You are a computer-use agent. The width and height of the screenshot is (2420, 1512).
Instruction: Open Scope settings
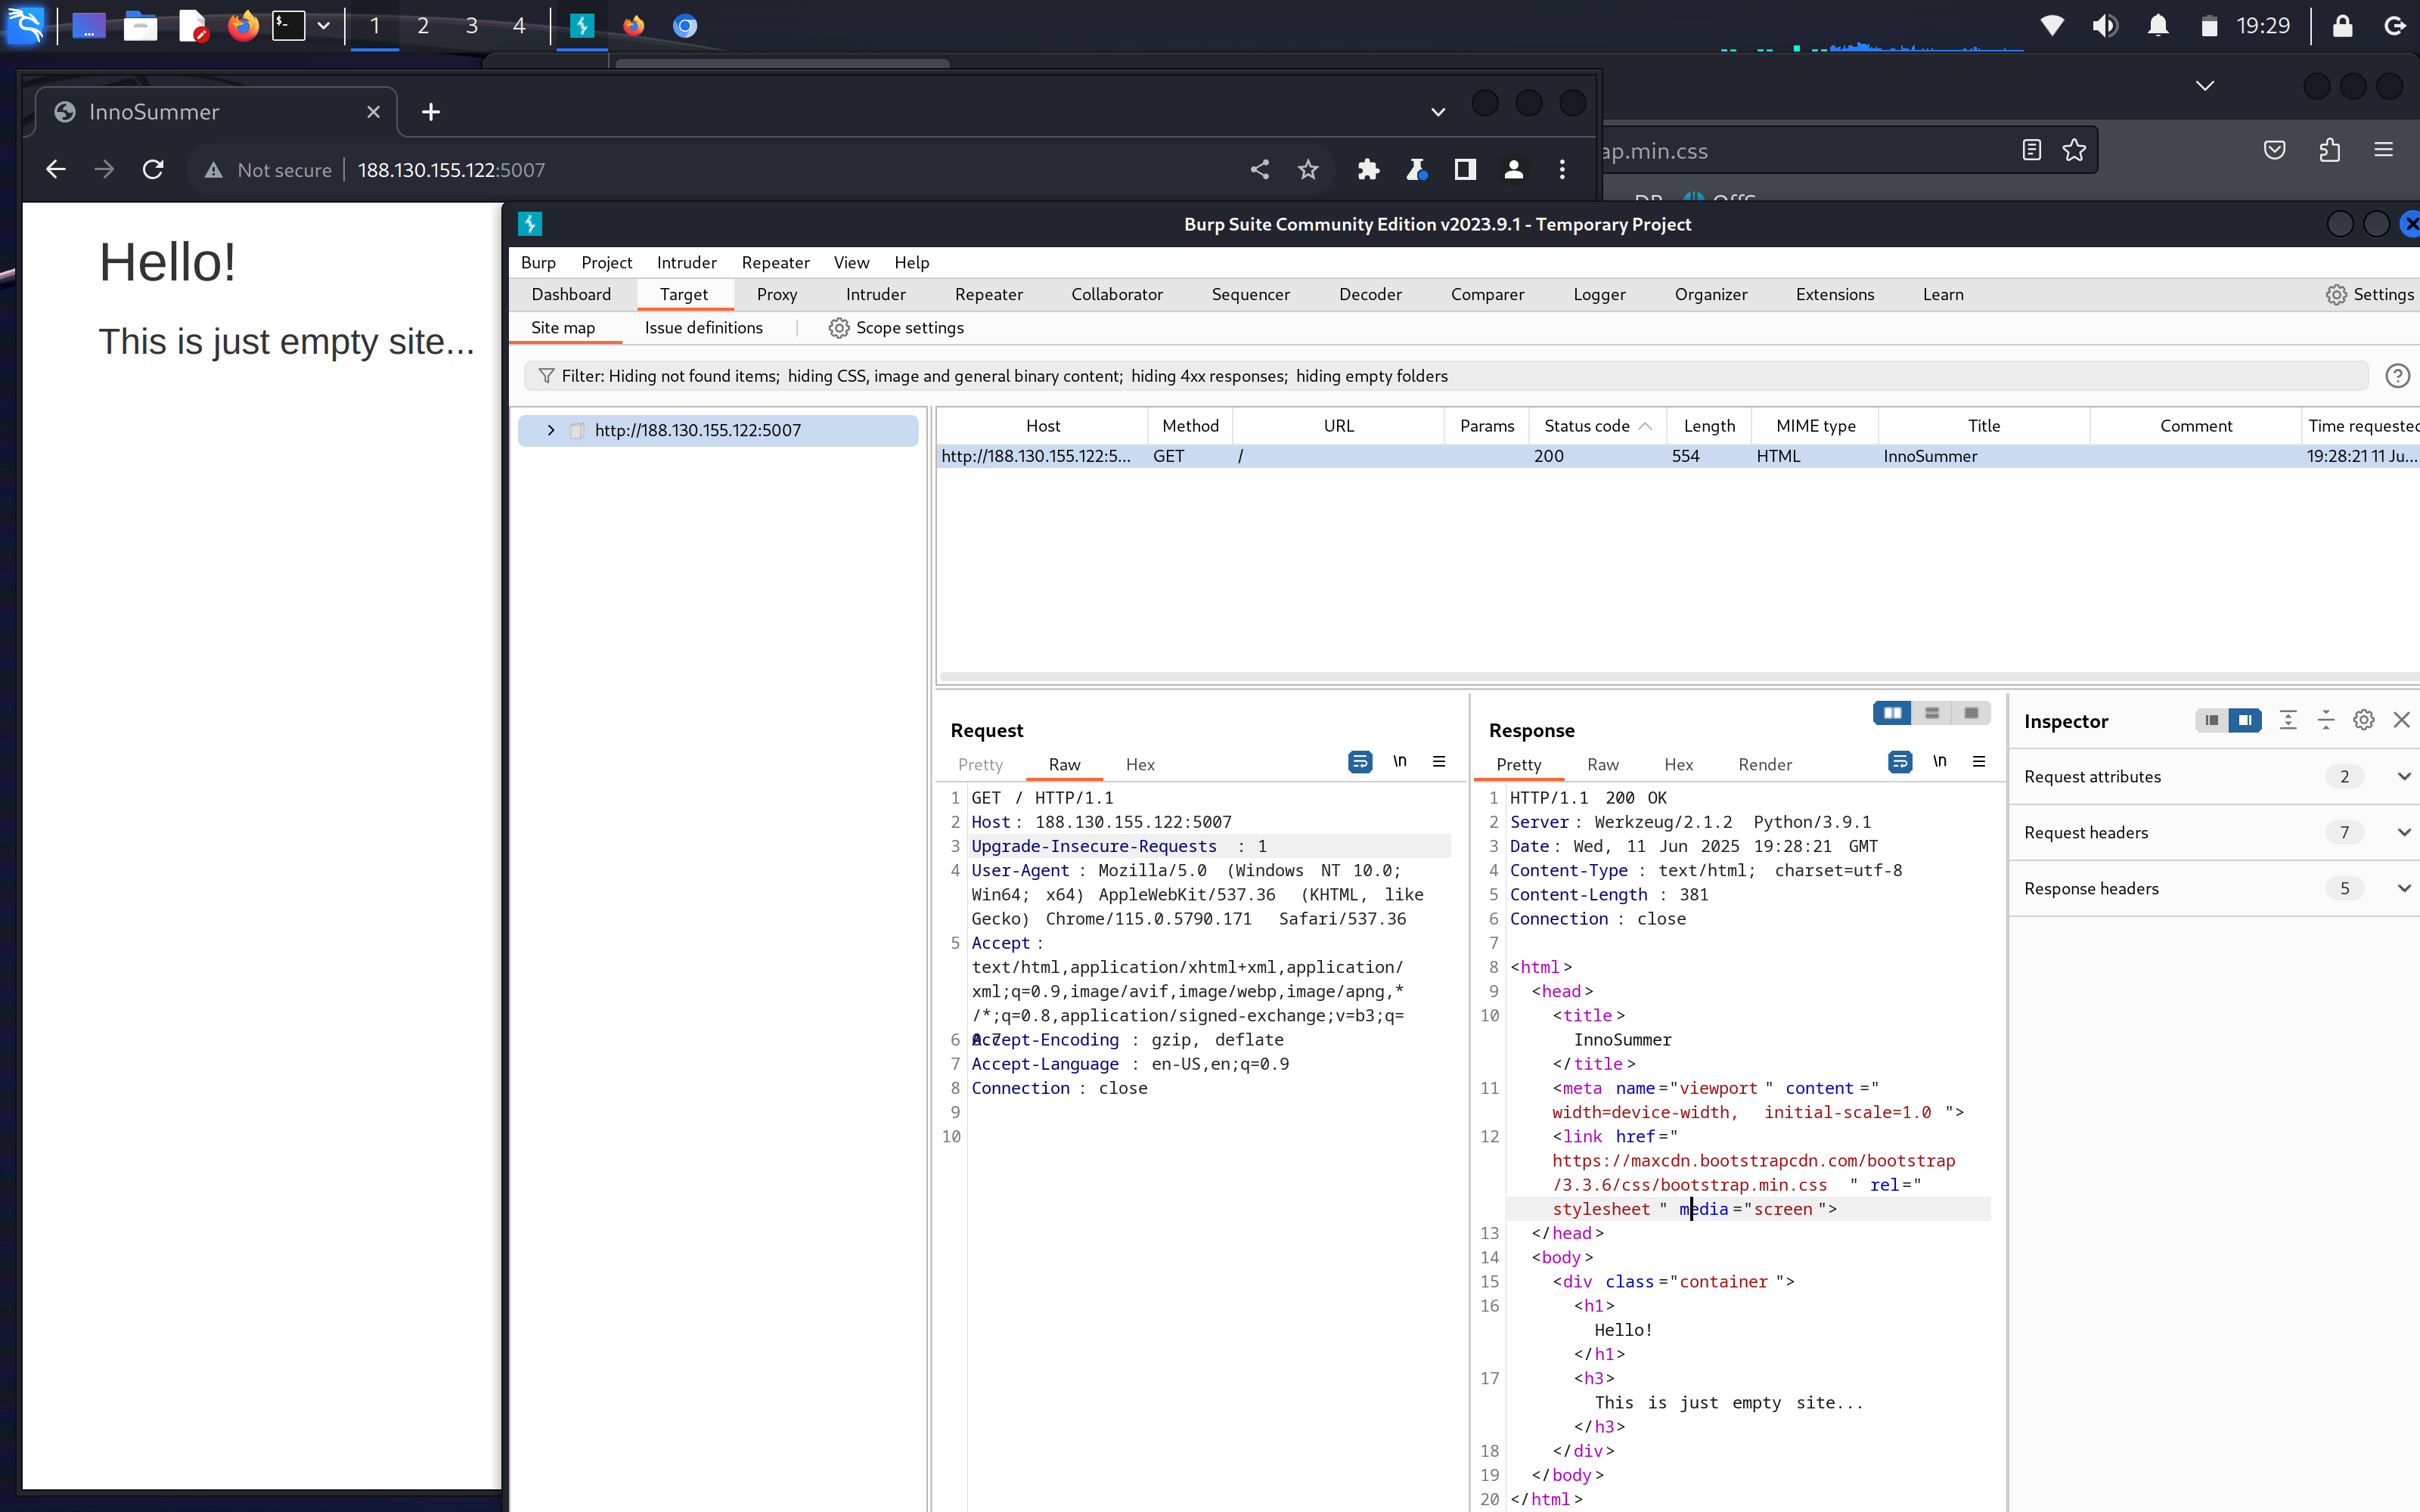point(896,327)
